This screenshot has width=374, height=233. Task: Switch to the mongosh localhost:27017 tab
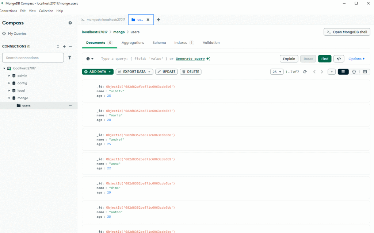click(103, 20)
